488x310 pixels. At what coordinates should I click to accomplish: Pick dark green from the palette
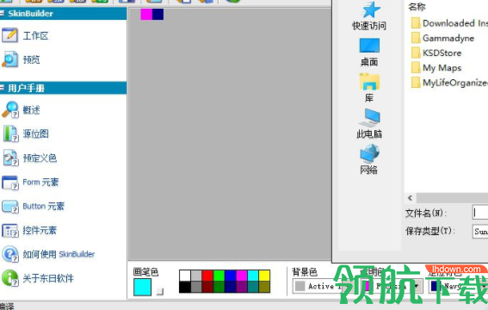coord(219,287)
